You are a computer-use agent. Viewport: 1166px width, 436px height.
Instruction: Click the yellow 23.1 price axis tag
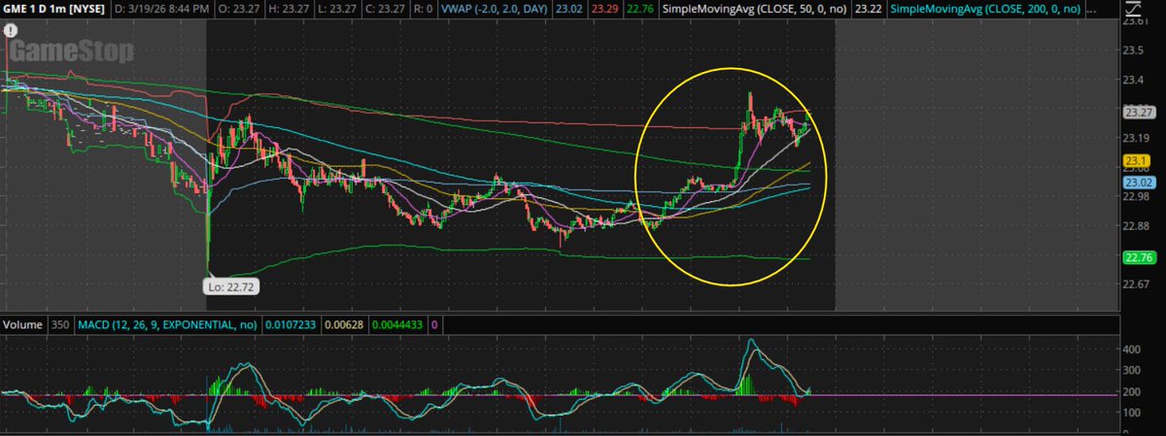pos(1137,160)
